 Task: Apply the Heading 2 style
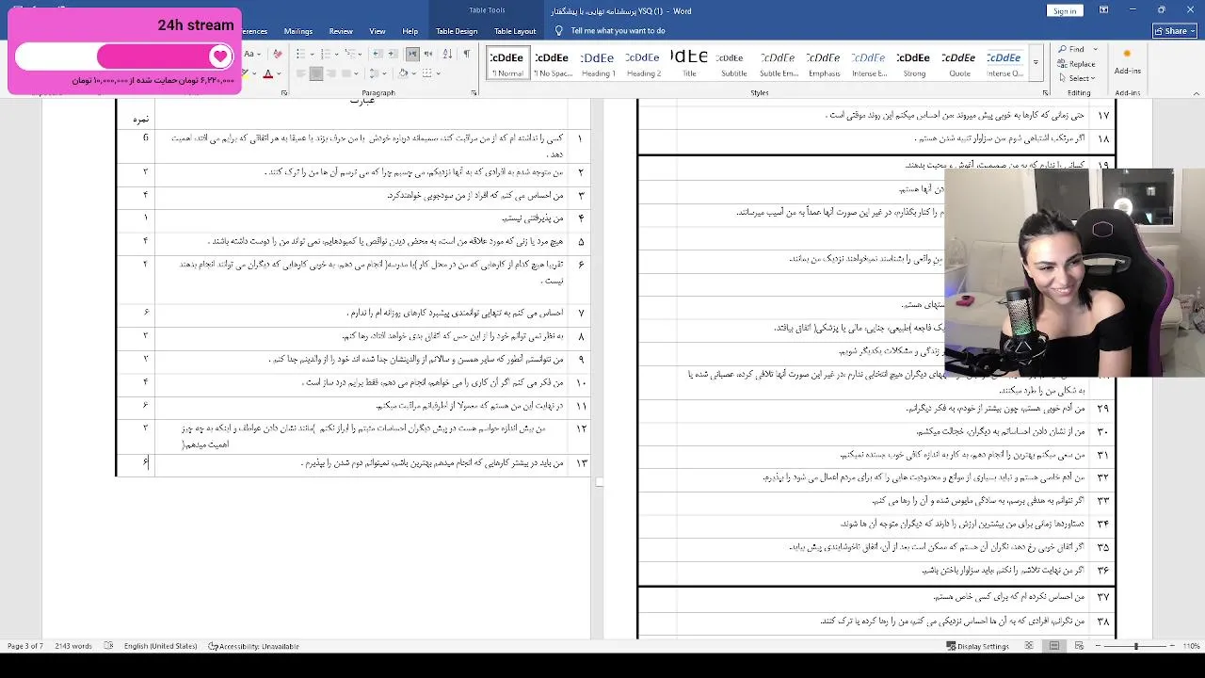tap(643, 62)
